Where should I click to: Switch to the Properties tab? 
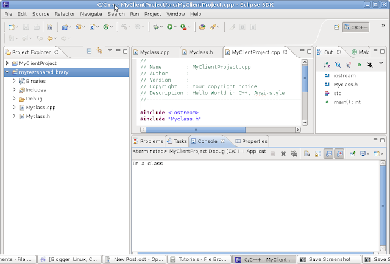pos(251,141)
